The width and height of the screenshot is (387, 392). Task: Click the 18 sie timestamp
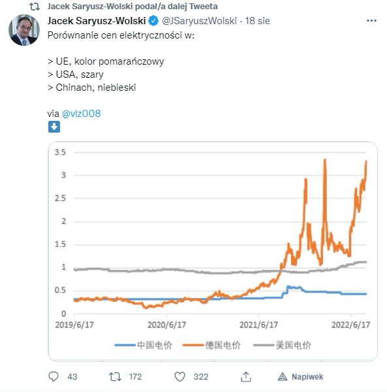257,21
